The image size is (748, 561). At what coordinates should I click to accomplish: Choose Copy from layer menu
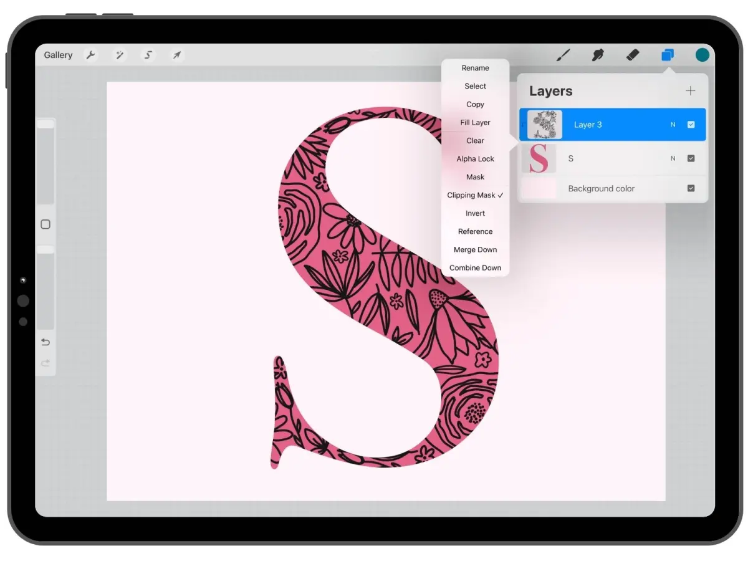[x=475, y=104]
